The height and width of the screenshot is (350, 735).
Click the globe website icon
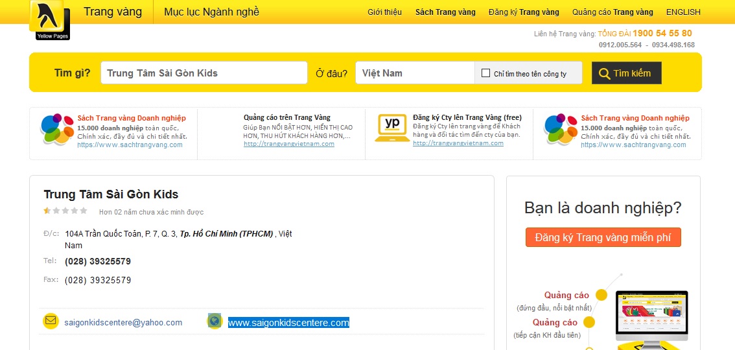(215, 321)
